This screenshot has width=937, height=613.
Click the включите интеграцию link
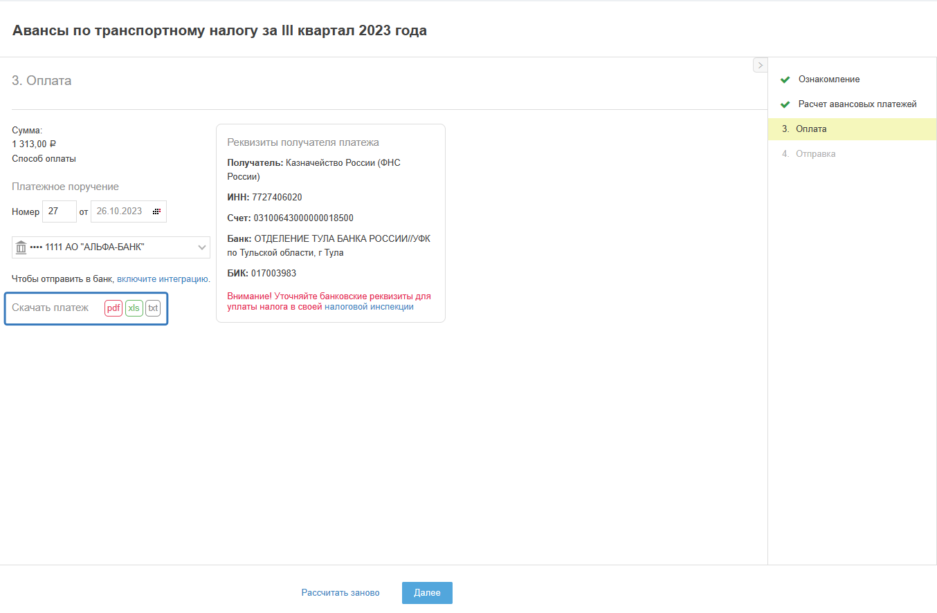(163, 279)
